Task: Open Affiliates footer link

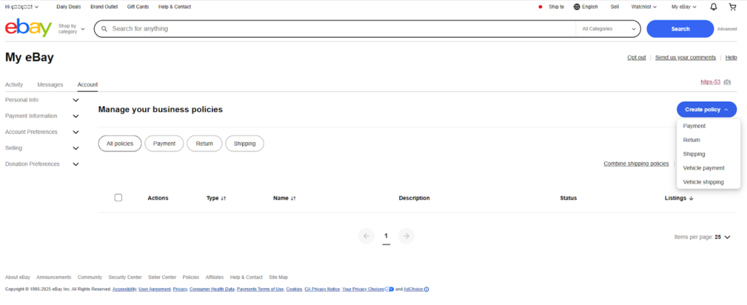Action: 214,277
